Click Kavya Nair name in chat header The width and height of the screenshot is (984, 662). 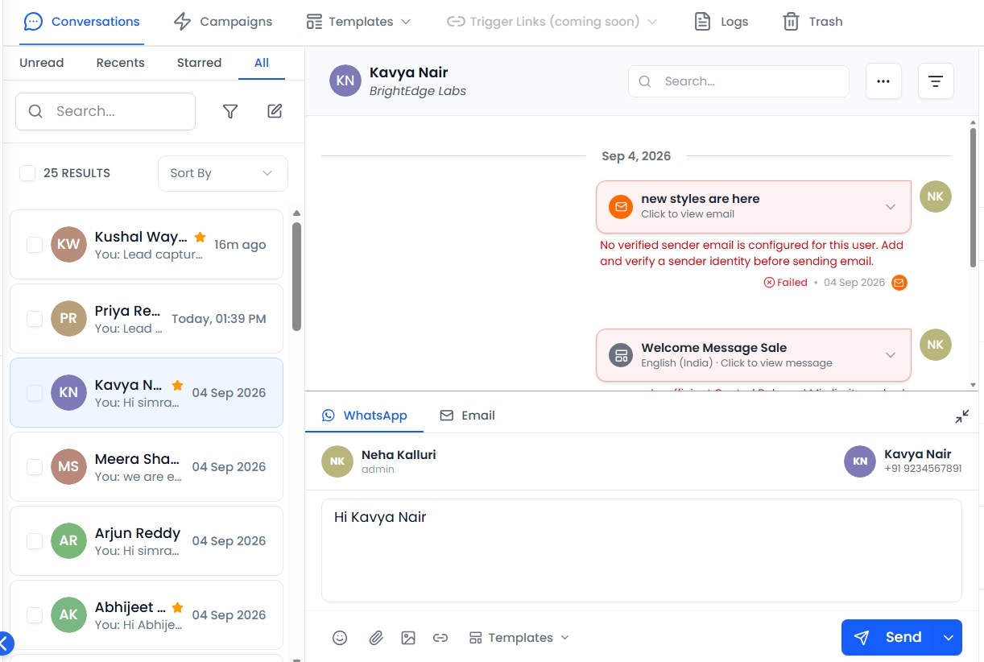click(409, 72)
